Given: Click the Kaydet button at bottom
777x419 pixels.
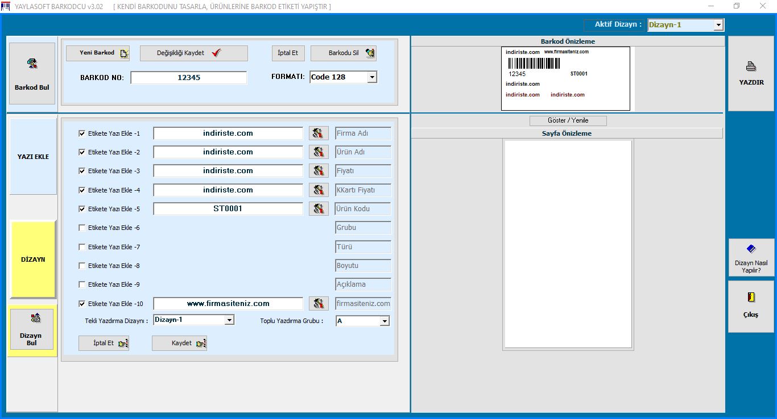Looking at the screenshot, I should pyautogui.click(x=179, y=343).
